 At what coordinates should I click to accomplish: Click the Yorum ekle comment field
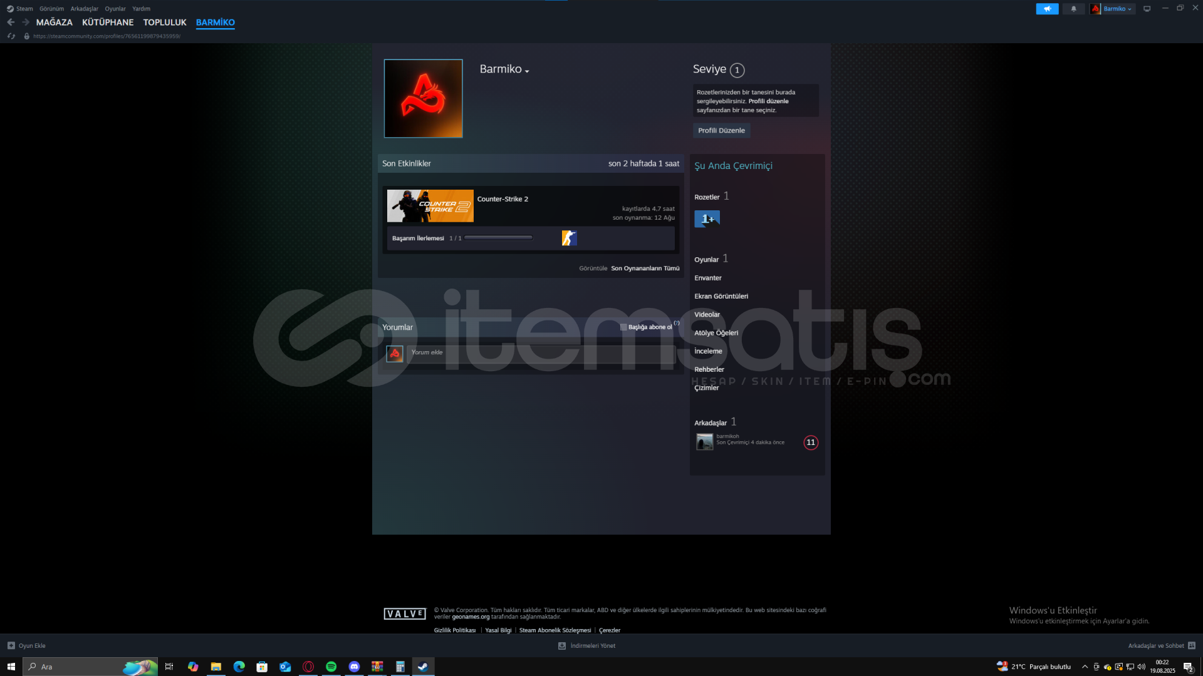pyautogui.click(x=541, y=354)
